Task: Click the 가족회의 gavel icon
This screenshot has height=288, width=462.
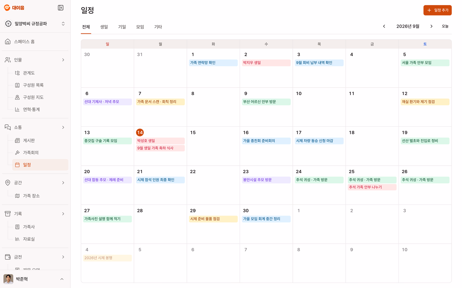Action: point(17,153)
